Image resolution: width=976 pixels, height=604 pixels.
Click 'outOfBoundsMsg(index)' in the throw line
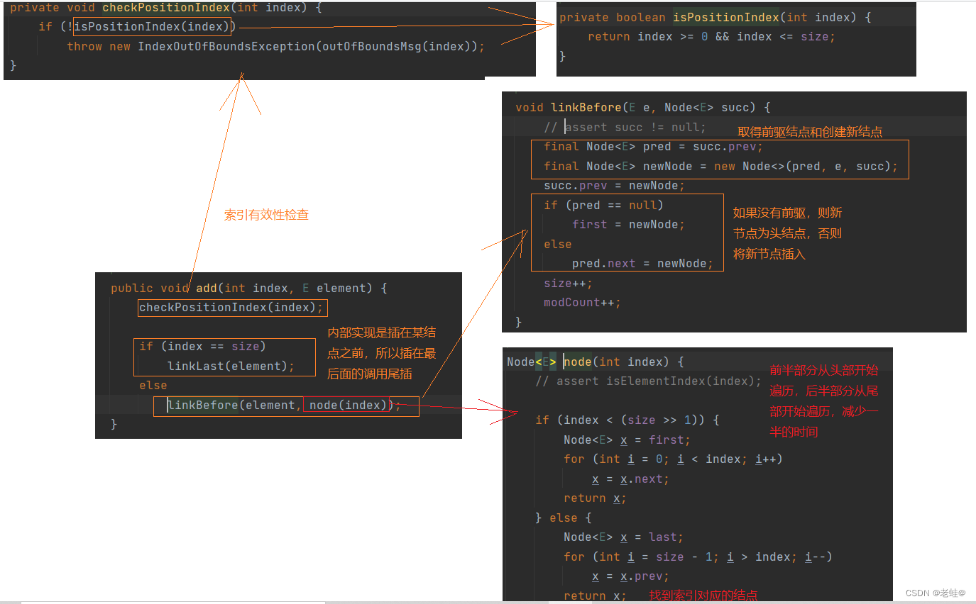(x=400, y=46)
